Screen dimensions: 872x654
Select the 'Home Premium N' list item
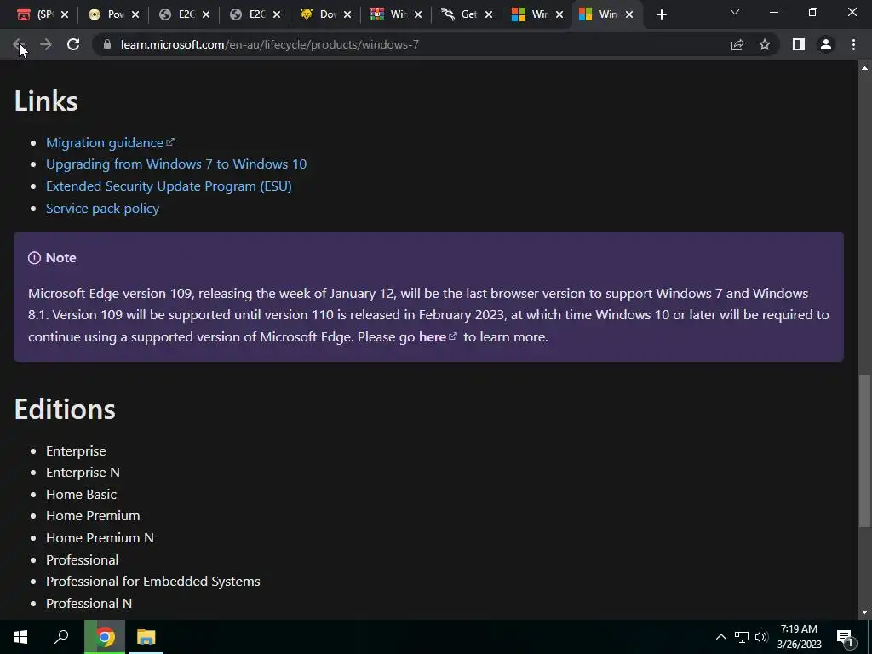100,538
